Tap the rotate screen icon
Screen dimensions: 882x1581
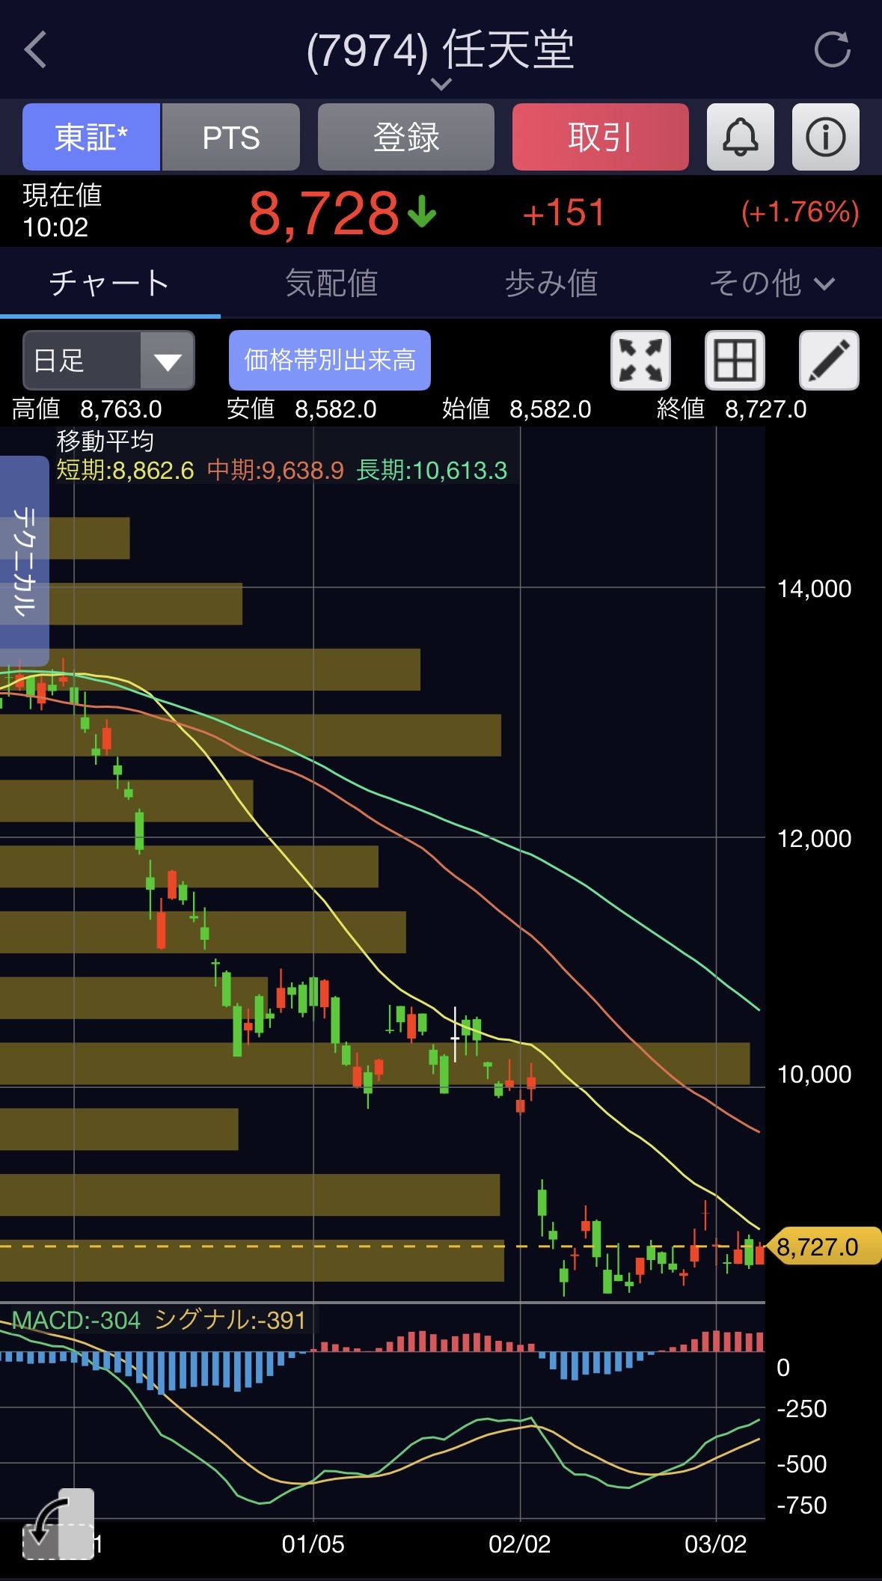58,1523
